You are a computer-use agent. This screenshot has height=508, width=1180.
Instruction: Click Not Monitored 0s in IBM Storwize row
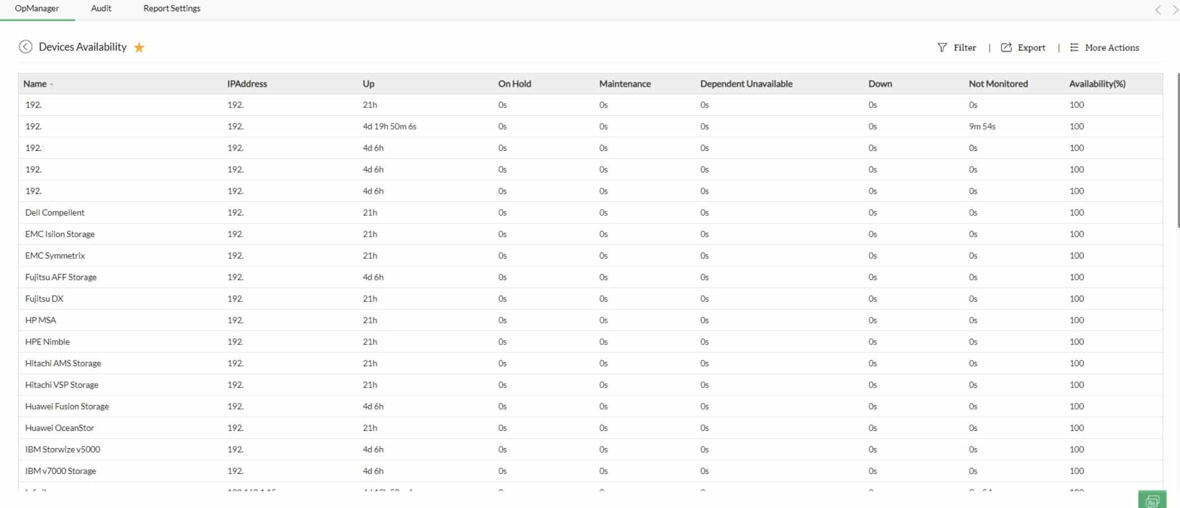973,450
